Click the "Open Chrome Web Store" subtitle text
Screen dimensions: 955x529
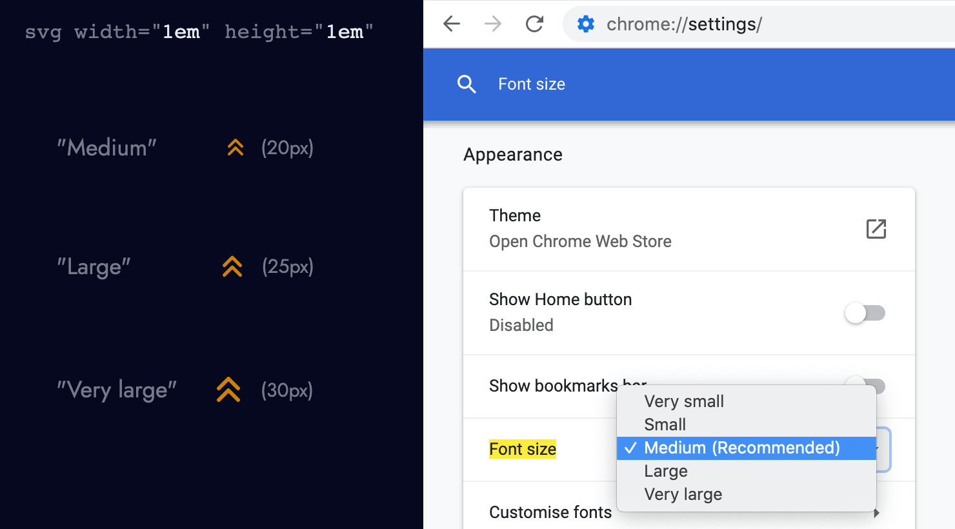pyautogui.click(x=580, y=241)
